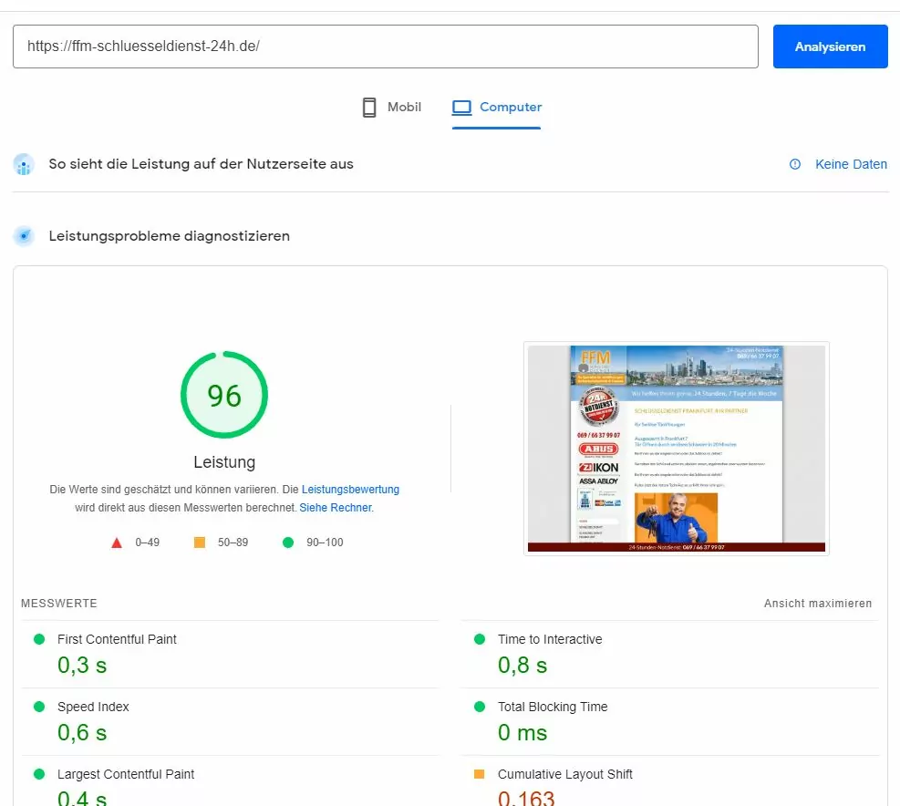900x806 pixels.
Task: Click the Leistungsprobleme diagnostizieren section icon
Action: point(24,236)
